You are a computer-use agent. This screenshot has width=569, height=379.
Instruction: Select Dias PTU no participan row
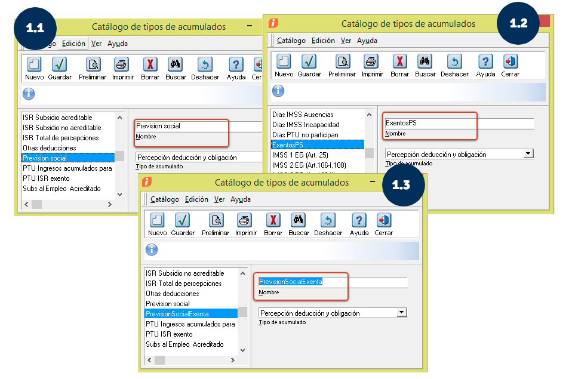coord(318,134)
